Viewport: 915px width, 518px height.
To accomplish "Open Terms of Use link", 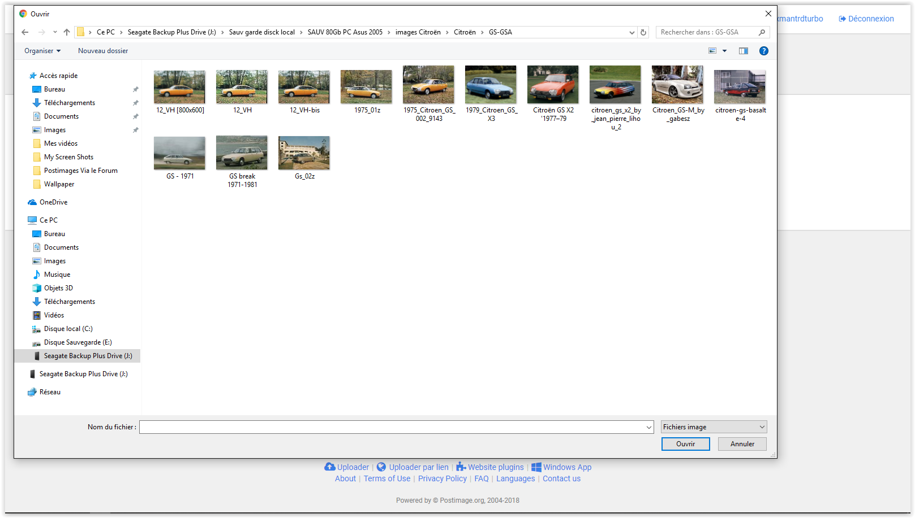I will pyautogui.click(x=387, y=478).
